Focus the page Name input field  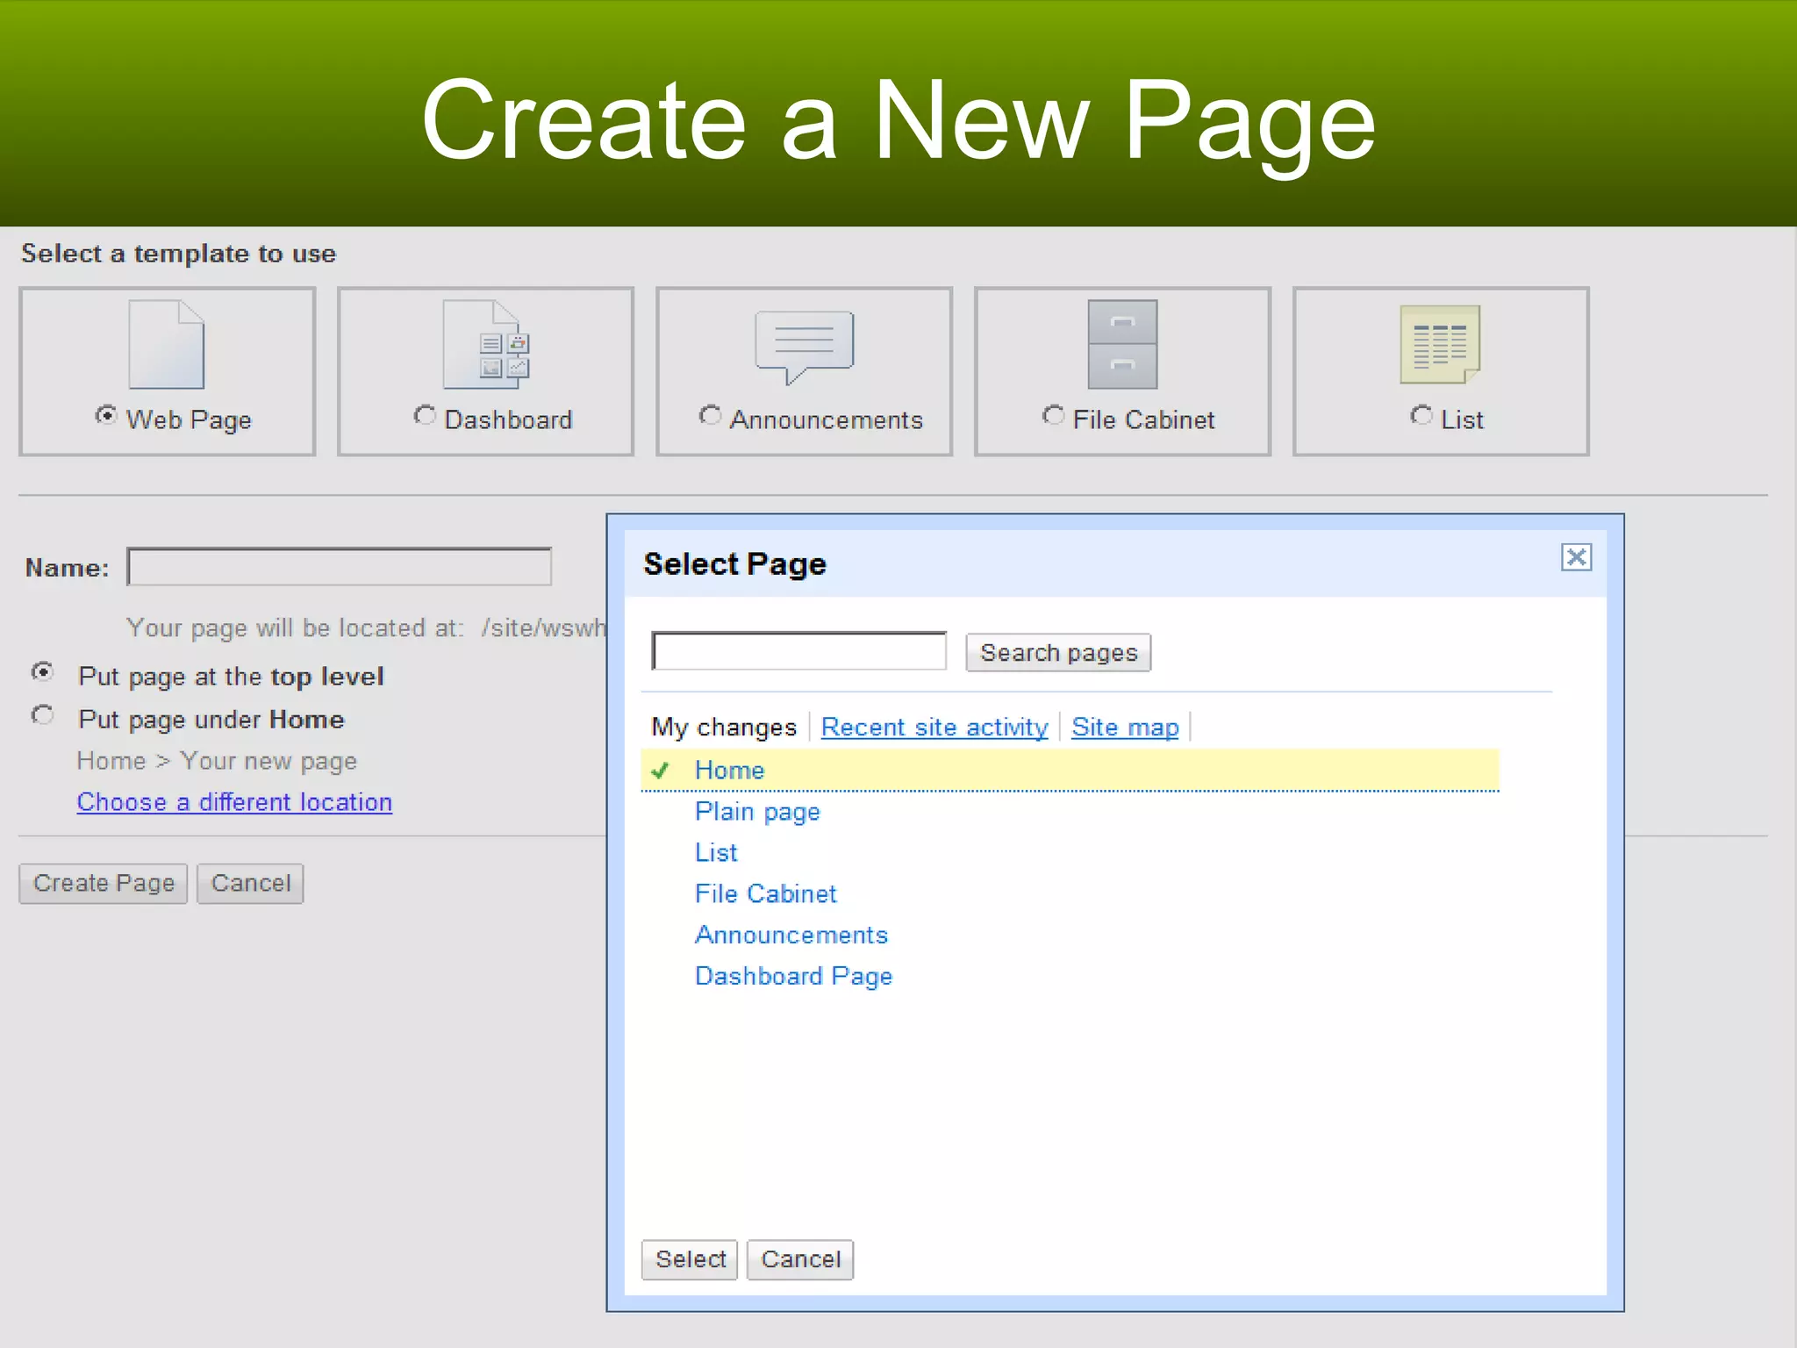tap(340, 567)
